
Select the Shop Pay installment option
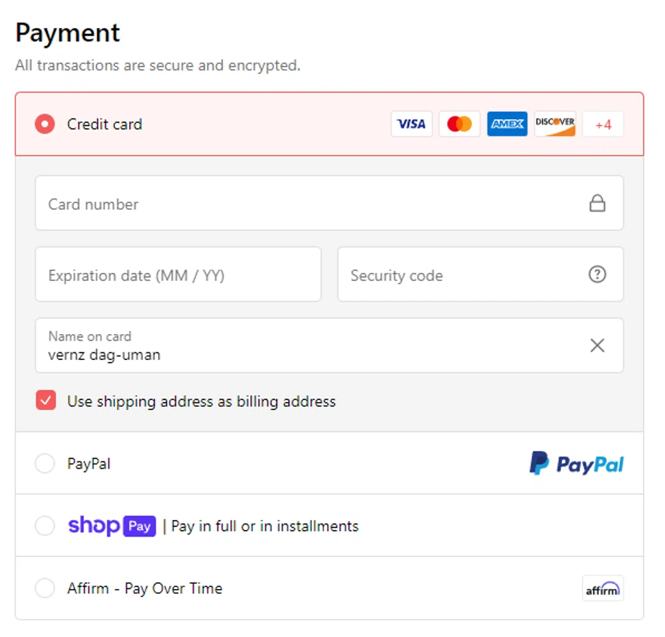tap(45, 525)
